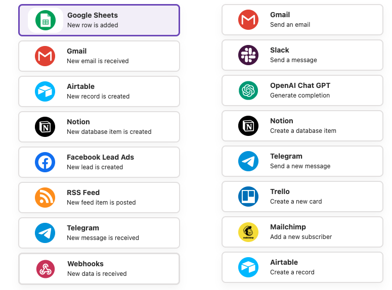
Task: Click the Google Sheets icon
Action: point(46,20)
